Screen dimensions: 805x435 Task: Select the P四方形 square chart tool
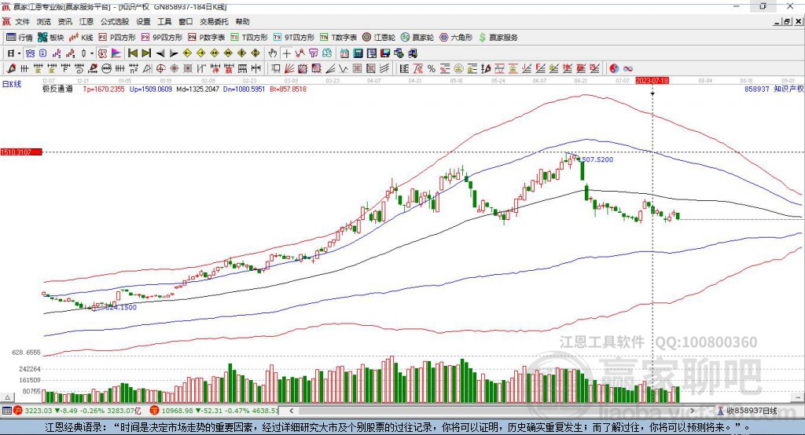(x=116, y=37)
